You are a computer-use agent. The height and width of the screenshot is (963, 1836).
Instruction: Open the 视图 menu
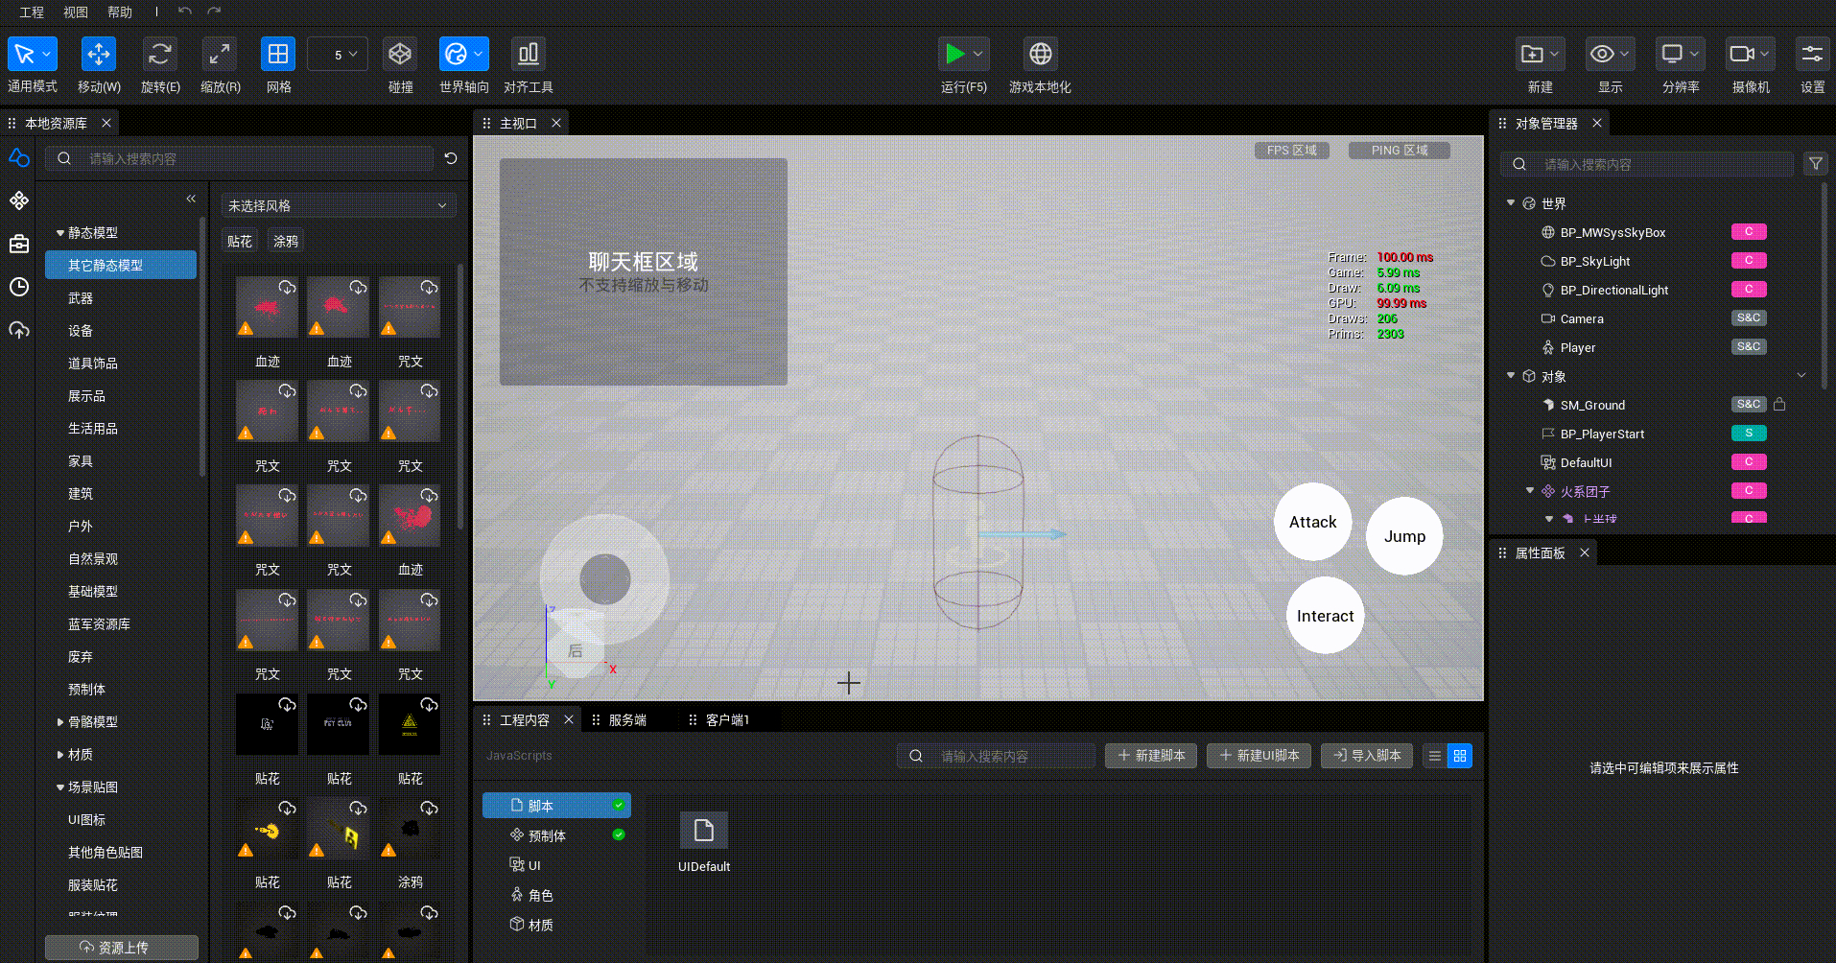pyautogui.click(x=76, y=12)
